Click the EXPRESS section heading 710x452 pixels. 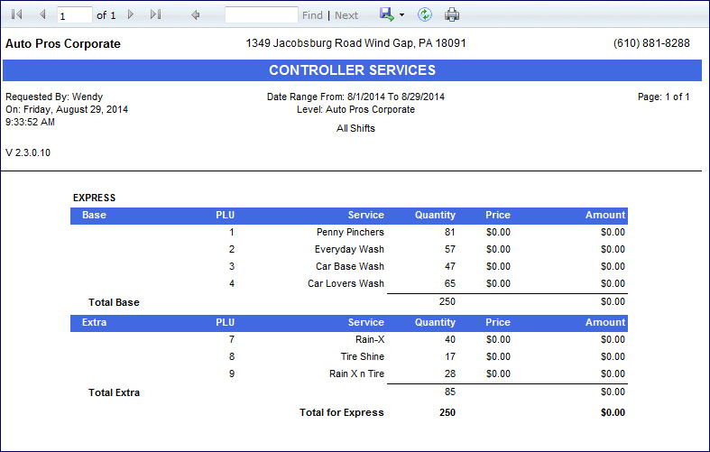coord(94,198)
